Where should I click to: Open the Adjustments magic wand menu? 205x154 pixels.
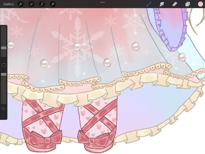[x=31, y=4]
